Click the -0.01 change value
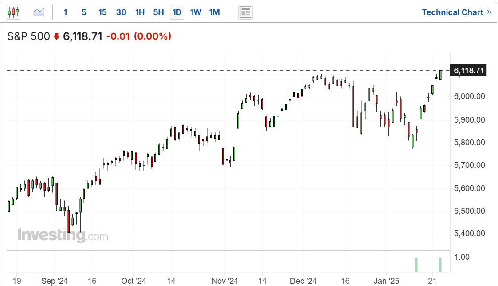Screen dimensions: 498x286 (118, 36)
